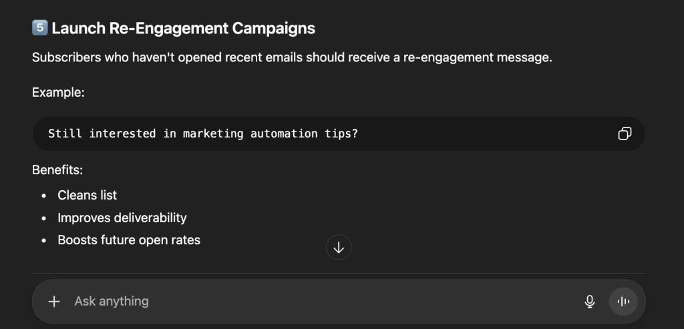Click the "Benefits:" label
684x329 pixels.
click(x=57, y=170)
